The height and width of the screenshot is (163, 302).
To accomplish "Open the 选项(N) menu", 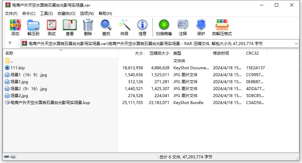I will 87,14.
